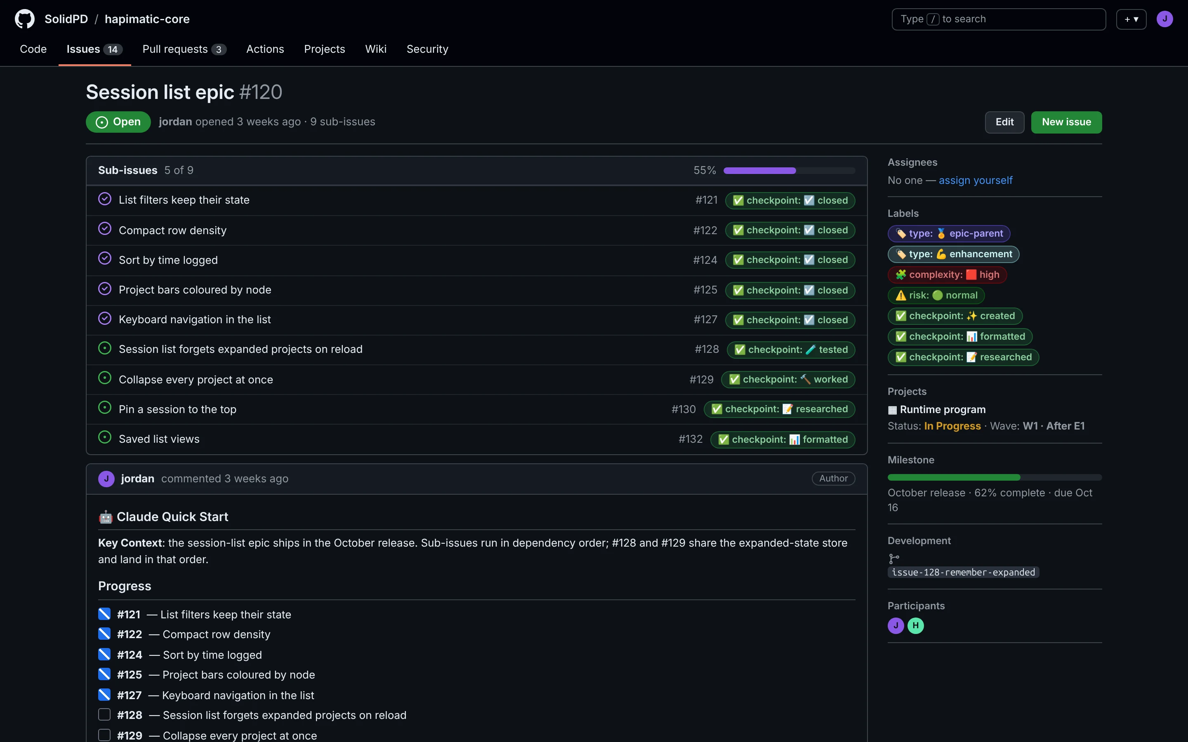Click the branch icon under Development

tap(894, 559)
